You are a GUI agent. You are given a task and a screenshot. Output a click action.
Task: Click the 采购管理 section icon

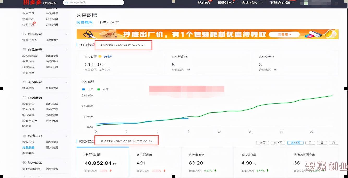pyautogui.click(x=24, y=82)
